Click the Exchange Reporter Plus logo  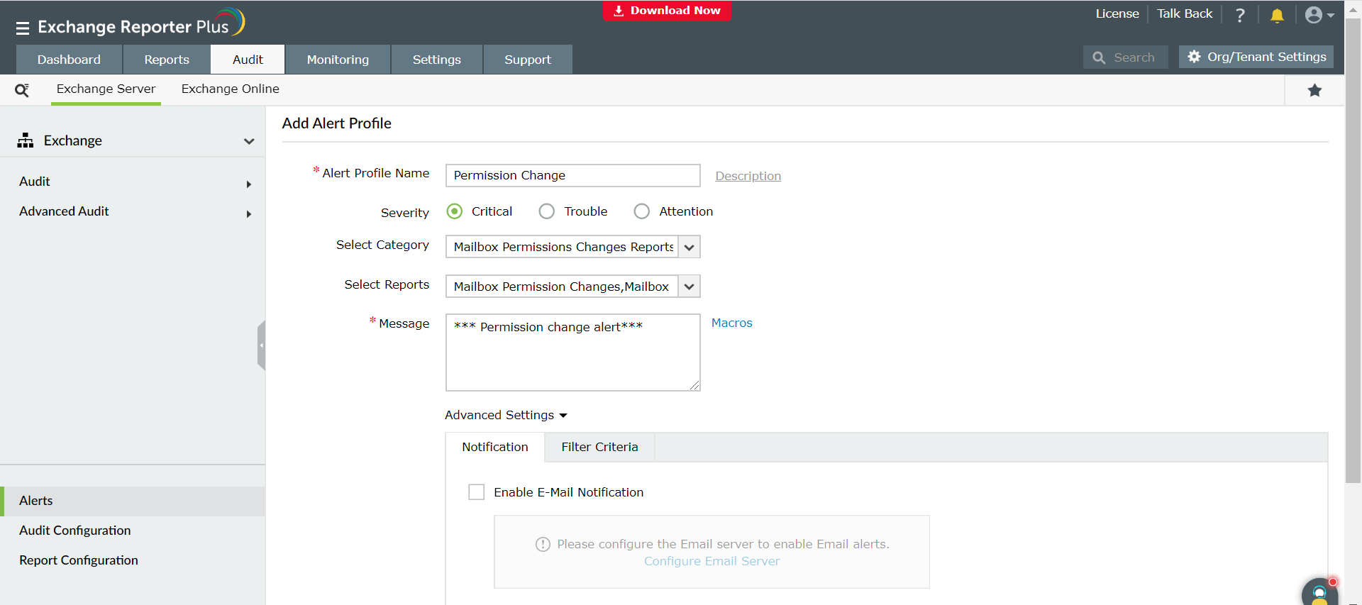pos(141,23)
